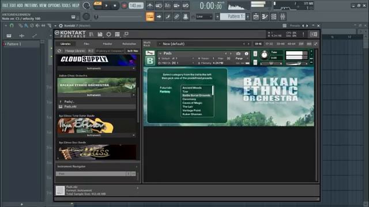This screenshot has width=369, height=207.
Task: Click the step arrow toolbar icon
Action: click(x=159, y=17)
